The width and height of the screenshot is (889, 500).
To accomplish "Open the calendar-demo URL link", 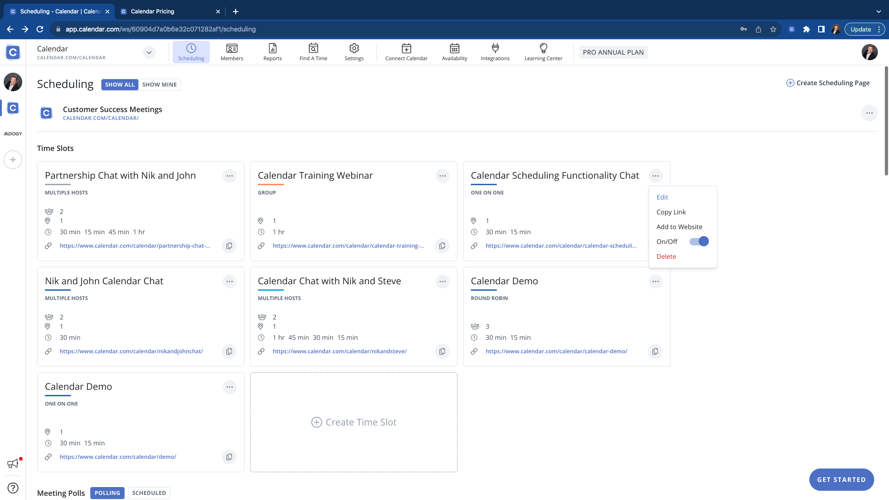I will pyautogui.click(x=556, y=351).
